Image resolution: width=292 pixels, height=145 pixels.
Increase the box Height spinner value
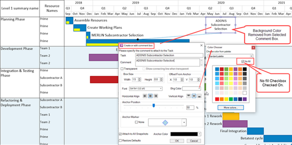click(x=162, y=78)
